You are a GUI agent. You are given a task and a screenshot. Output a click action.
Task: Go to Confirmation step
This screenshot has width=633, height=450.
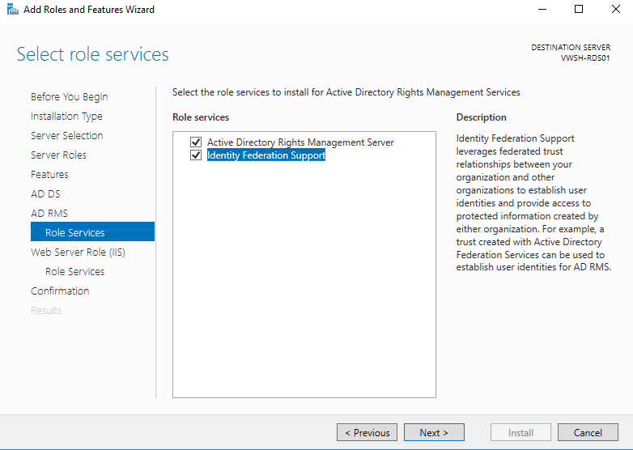coord(60,291)
